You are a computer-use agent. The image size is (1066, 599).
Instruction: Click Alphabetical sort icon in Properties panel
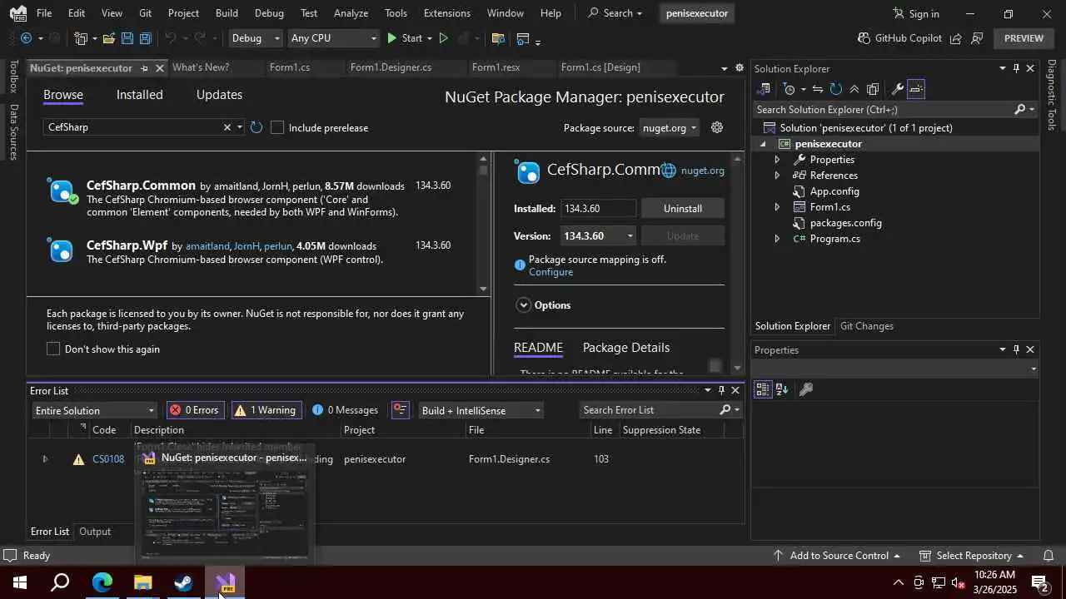coord(782,389)
